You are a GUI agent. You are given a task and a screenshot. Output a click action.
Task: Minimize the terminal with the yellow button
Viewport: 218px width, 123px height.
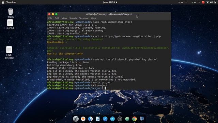(53, 14)
